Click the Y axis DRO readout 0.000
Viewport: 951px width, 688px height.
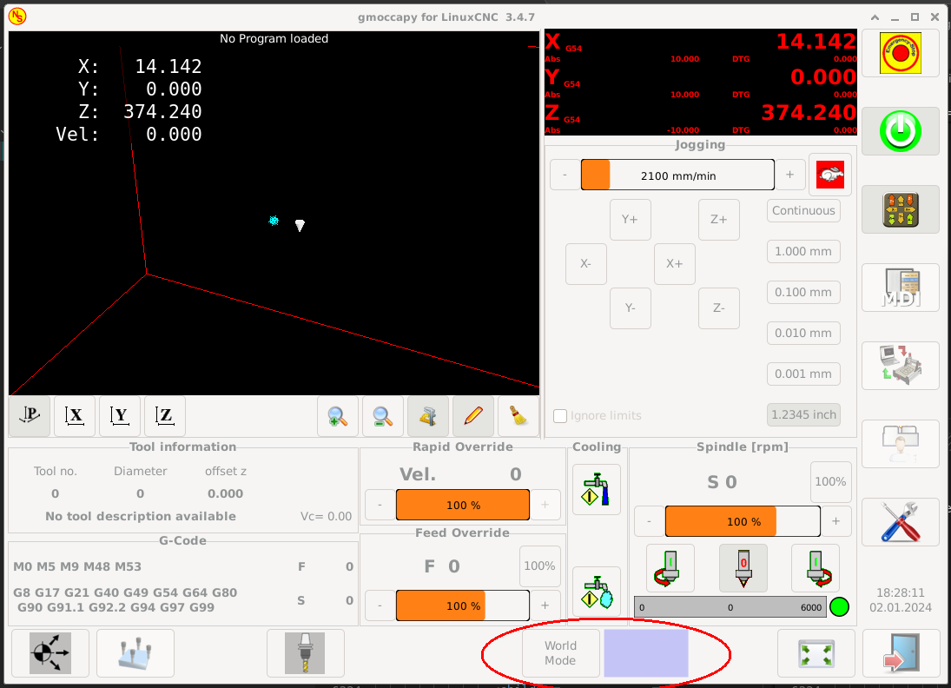[823, 77]
